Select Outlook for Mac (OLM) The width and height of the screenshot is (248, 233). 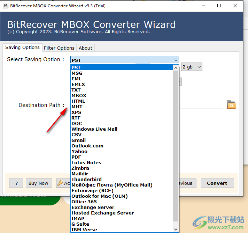click(122, 196)
